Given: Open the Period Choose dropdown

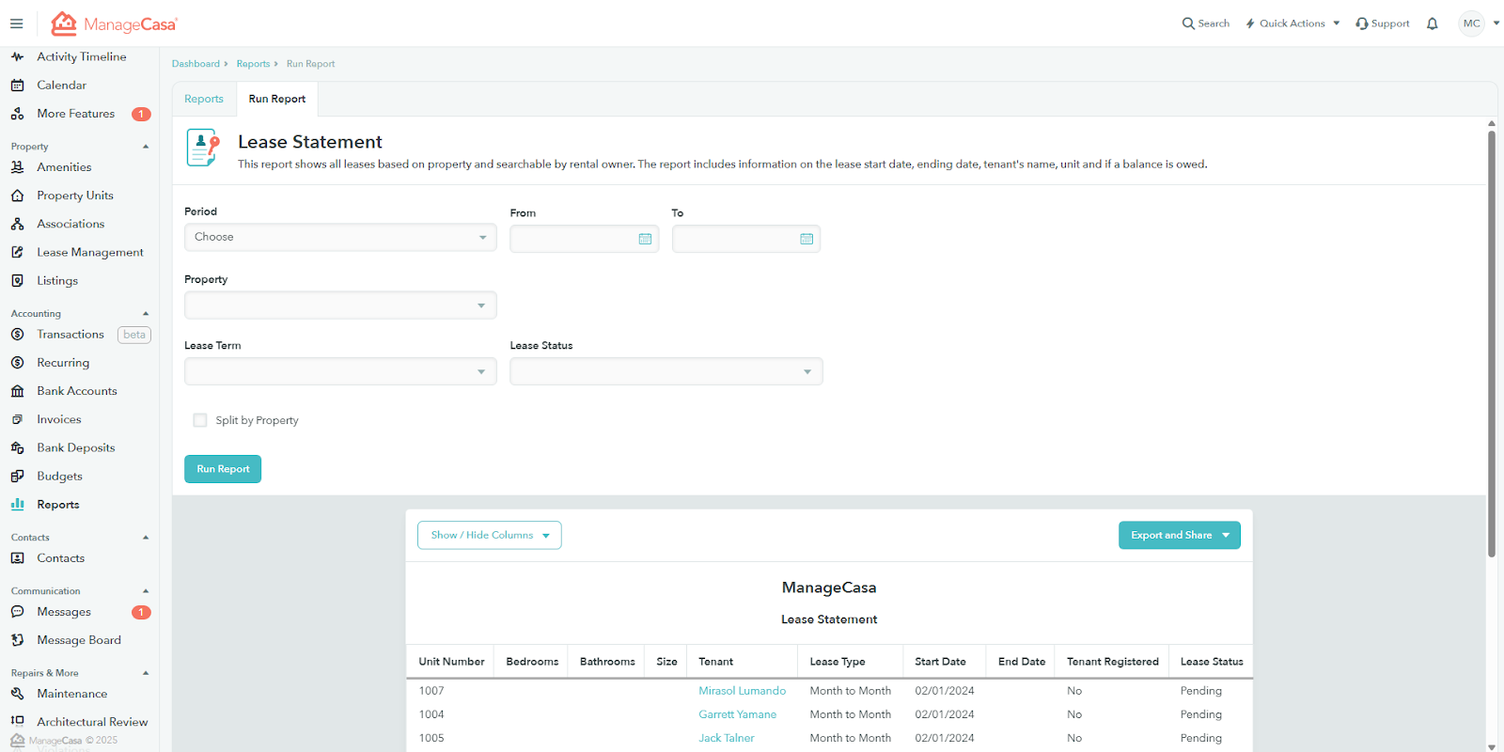Looking at the screenshot, I should pyautogui.click(x=340, y=237).
